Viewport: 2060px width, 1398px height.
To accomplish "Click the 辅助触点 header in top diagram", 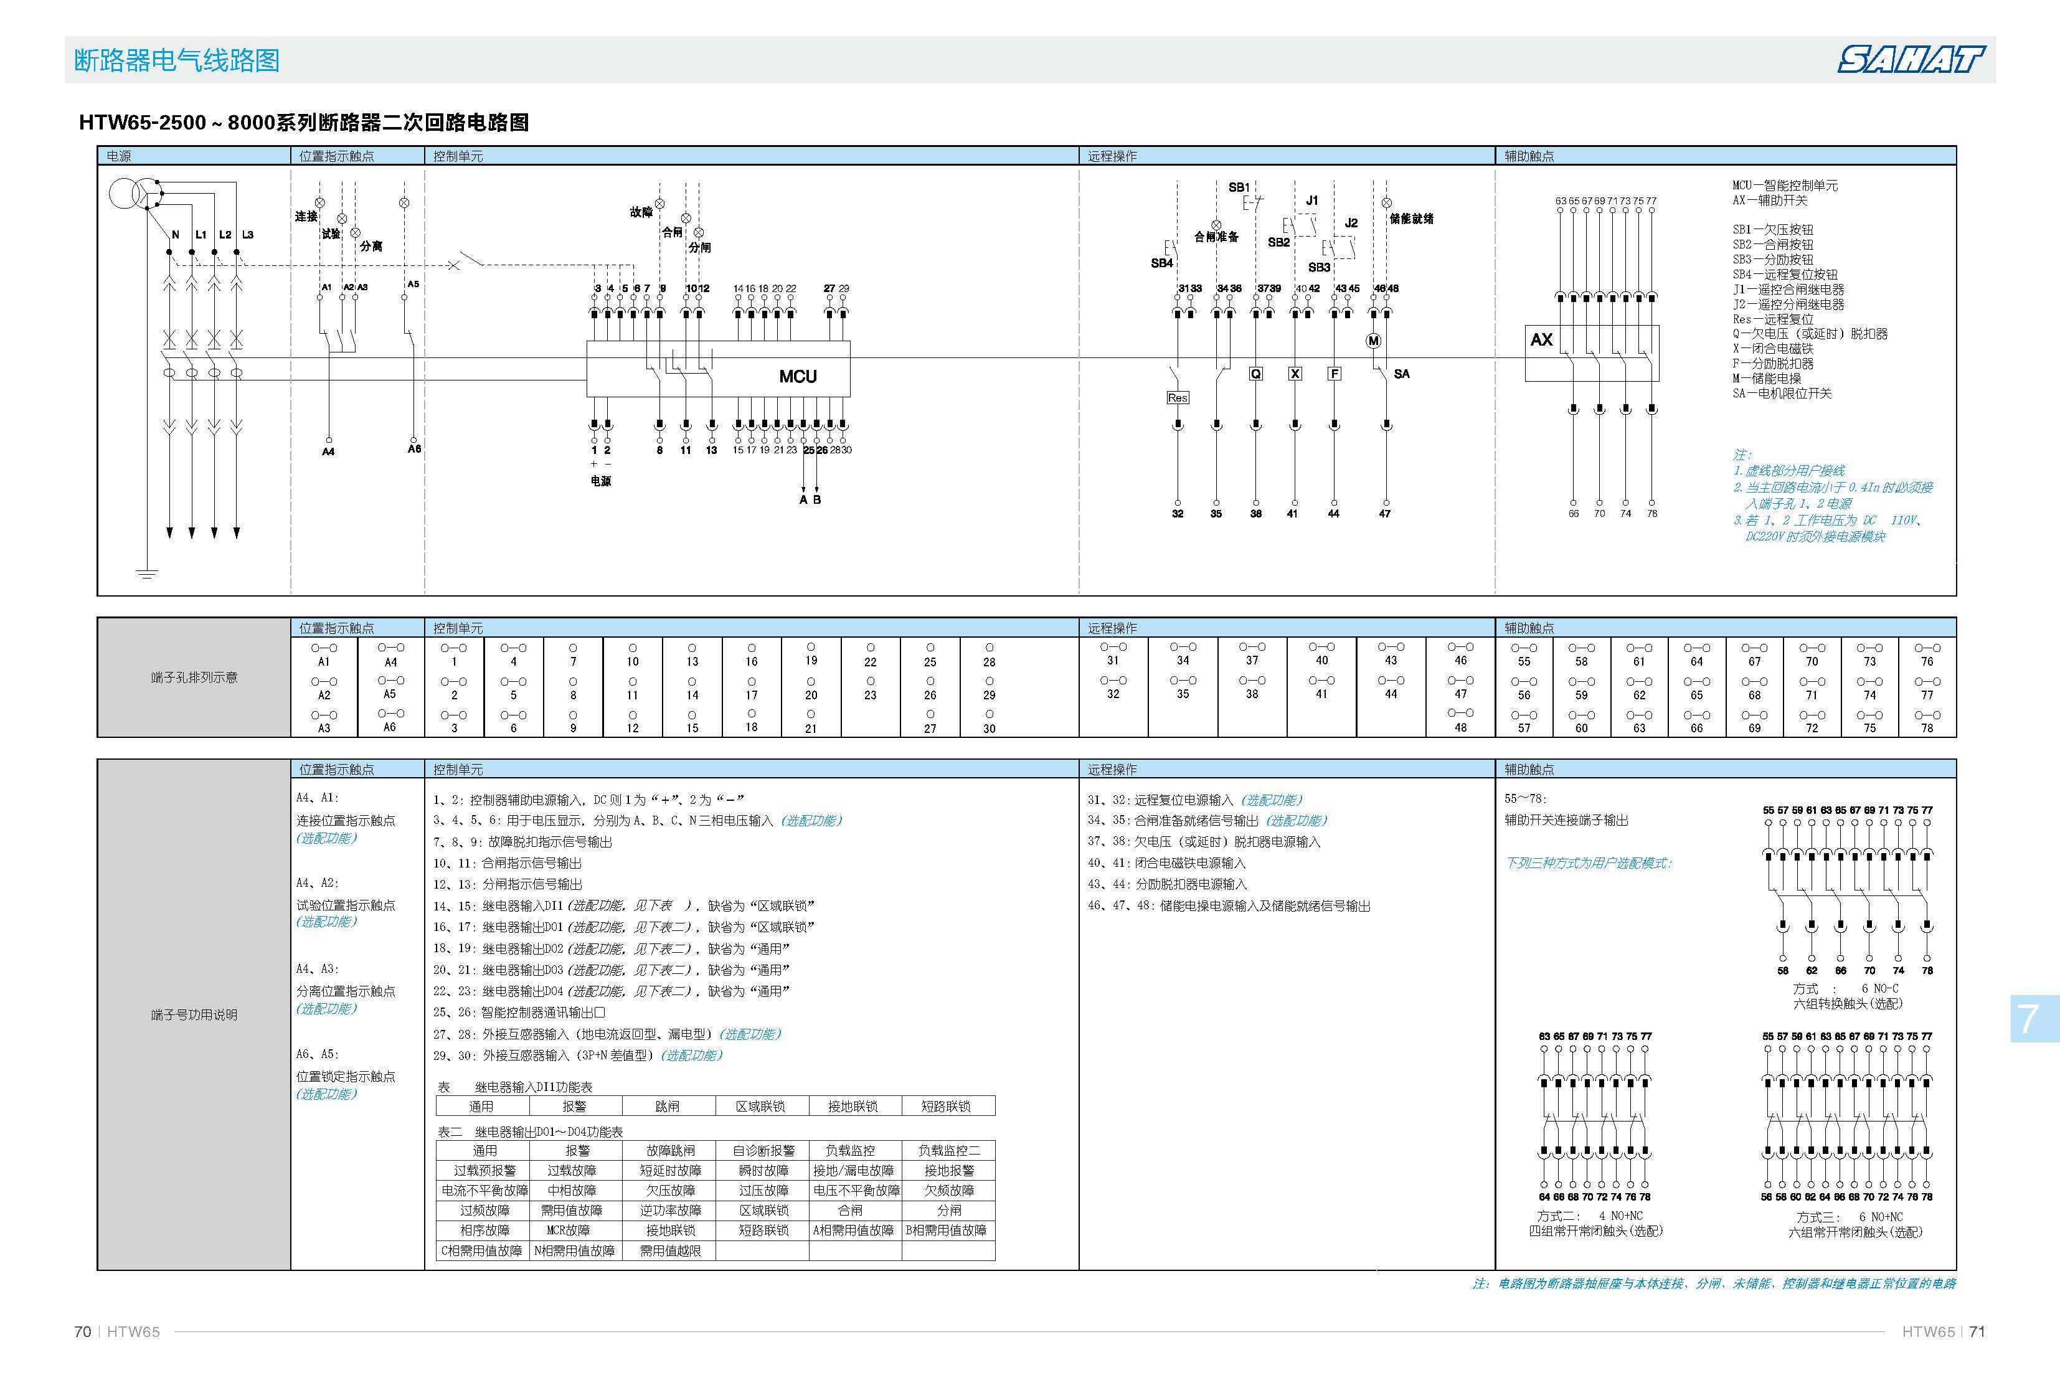I will 1529,156.
